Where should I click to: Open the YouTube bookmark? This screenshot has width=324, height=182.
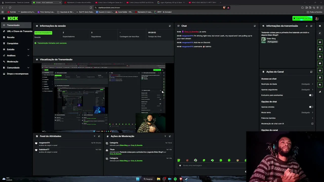pyautogui.click(x=11, y=12)
